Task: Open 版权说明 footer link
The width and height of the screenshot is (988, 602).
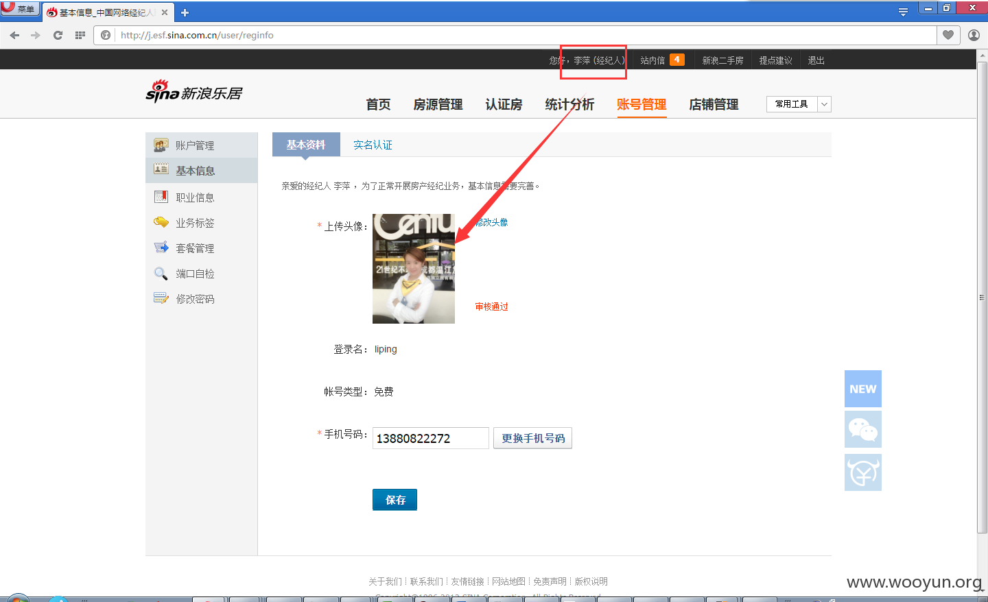Action: click(591, 581)
